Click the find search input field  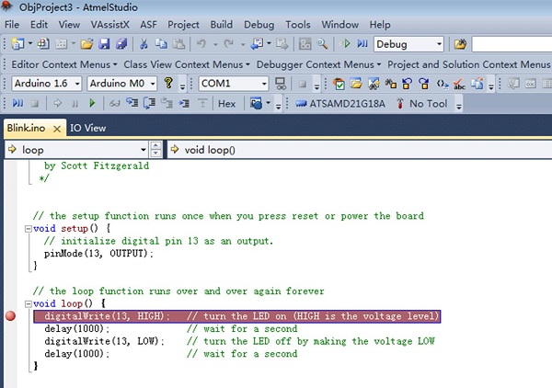(x=512, y=44)
